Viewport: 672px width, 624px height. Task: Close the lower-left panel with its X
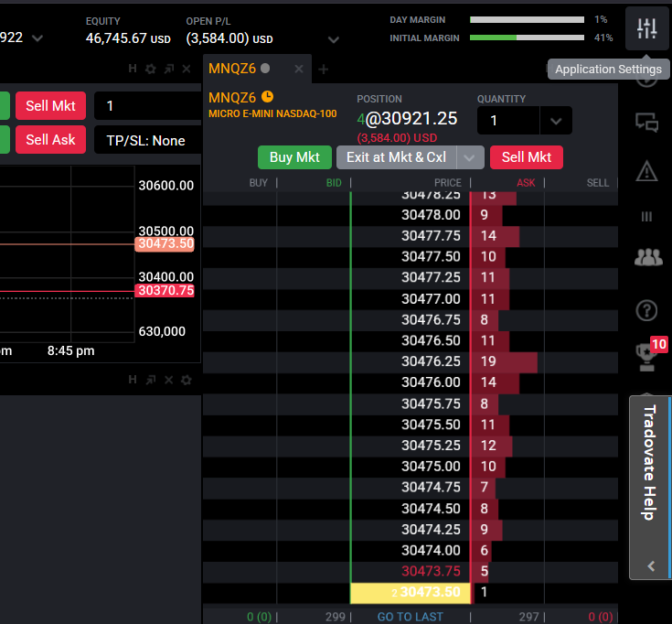pyautogui.click(x=169, y=380)
